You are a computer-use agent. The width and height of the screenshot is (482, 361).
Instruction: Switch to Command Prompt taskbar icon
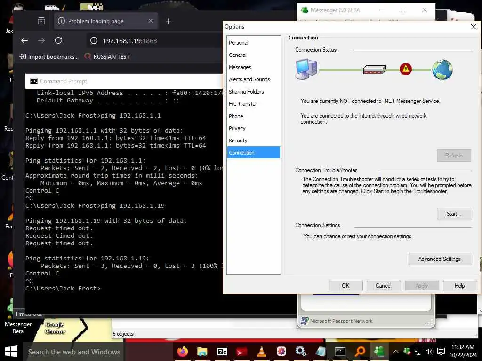pos(340,352)
